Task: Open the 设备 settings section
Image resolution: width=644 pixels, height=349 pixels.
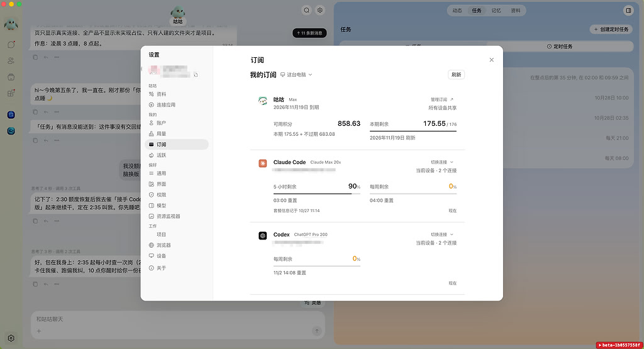Action: pyautogui.click(x=177, y=256)
